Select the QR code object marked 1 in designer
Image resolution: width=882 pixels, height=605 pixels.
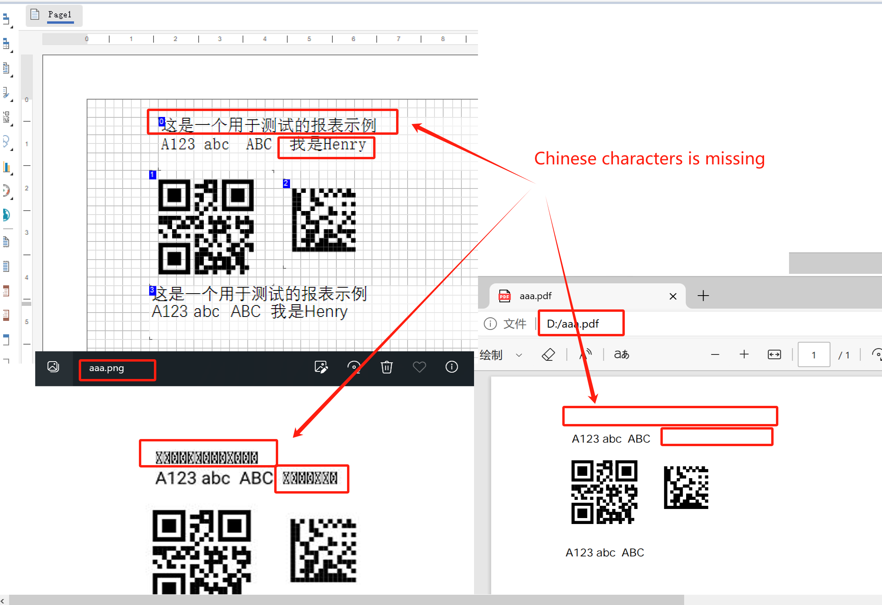click(206, 226)
